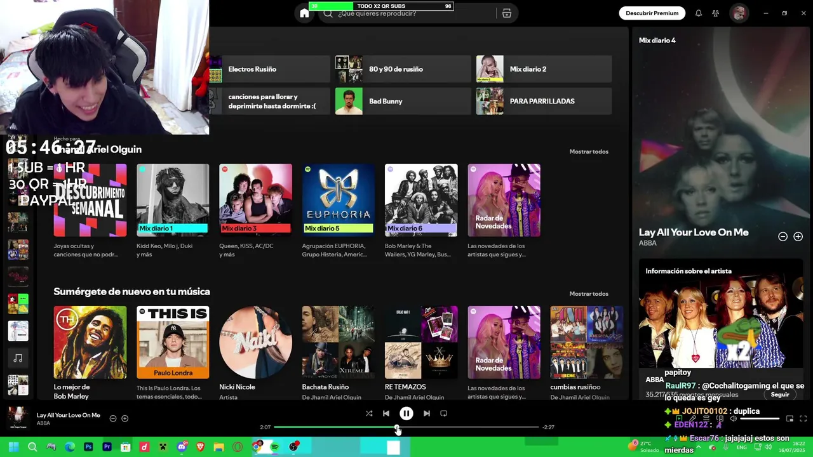Open Mix diario 5 Euphoria cover
This screenshot has height=457, width=813.
pos(339,200)
